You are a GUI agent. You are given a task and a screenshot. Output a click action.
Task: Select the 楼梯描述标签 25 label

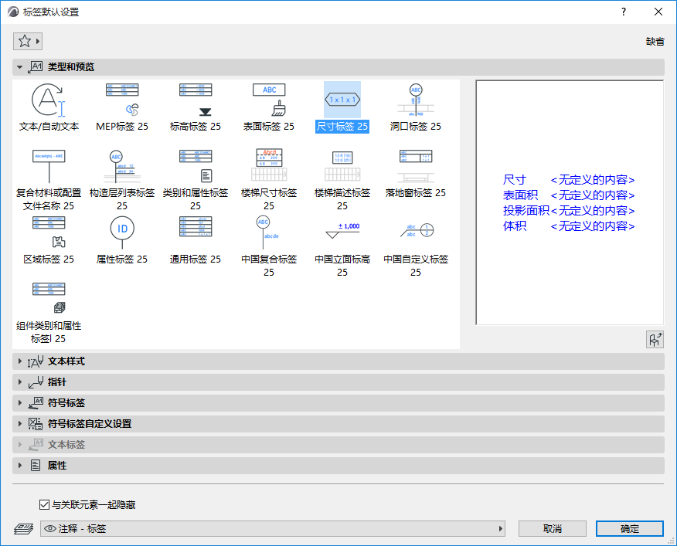pos(342,179)
